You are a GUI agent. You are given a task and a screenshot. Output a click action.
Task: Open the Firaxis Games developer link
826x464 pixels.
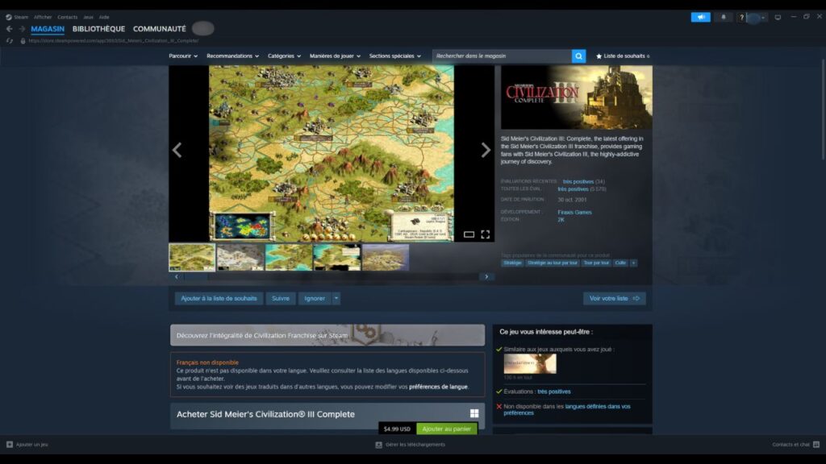pyautogui.click(x=574, y=212)
